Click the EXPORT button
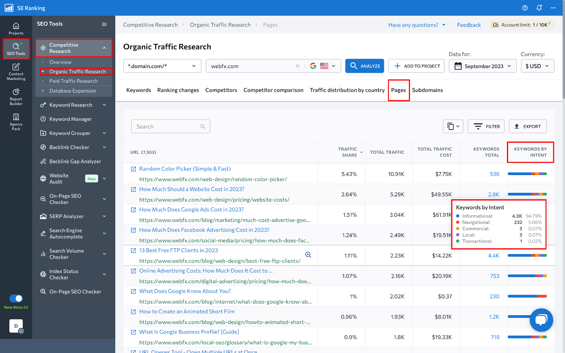565x353 pixels. (528, 126)
